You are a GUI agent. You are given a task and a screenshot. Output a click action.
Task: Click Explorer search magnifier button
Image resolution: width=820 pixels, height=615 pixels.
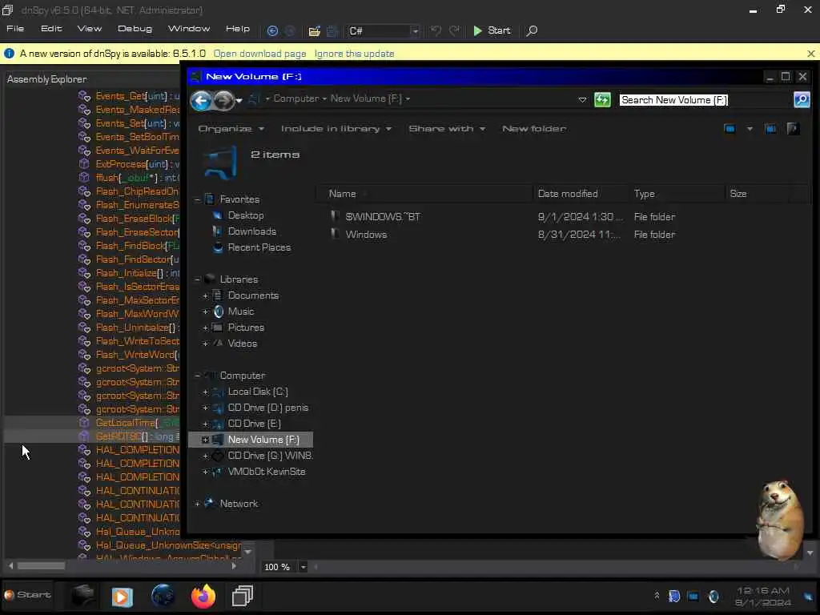click(x=802, y=99)
